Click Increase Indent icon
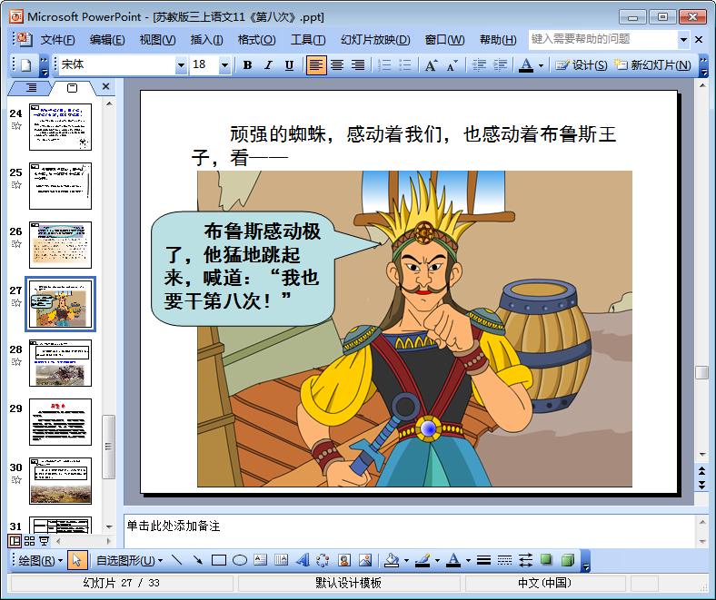Screen dimensions: 716x600 500,65
